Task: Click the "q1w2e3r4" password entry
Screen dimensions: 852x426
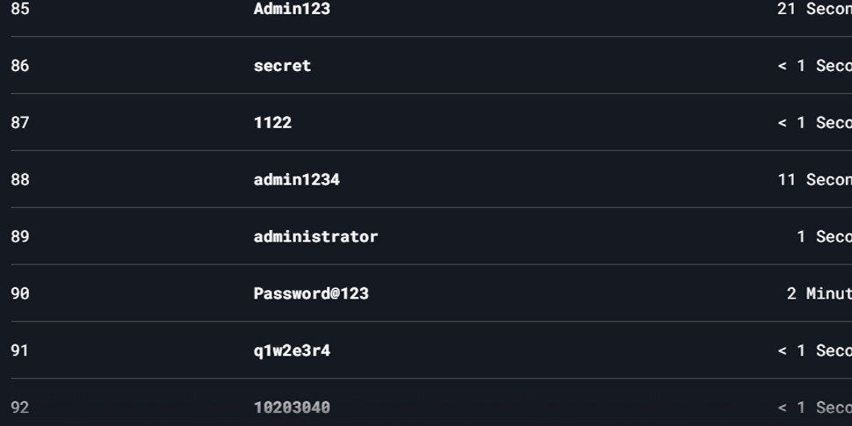Action: [292, 351]
